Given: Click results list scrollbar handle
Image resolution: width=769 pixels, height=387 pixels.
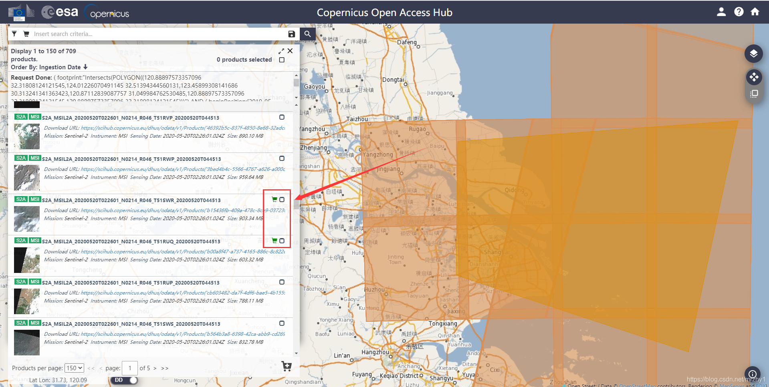Looking at the screenshot, I should click(x=296, y=204).
